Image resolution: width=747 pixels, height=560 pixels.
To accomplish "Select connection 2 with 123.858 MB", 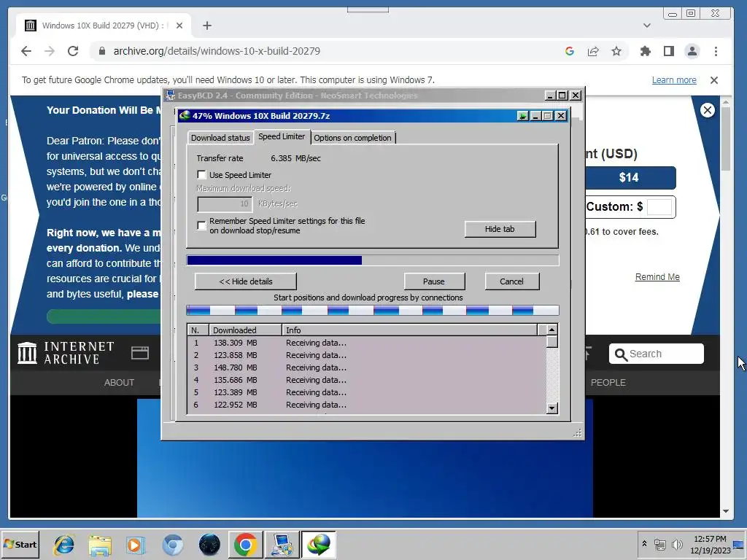I will click(367, 355).
